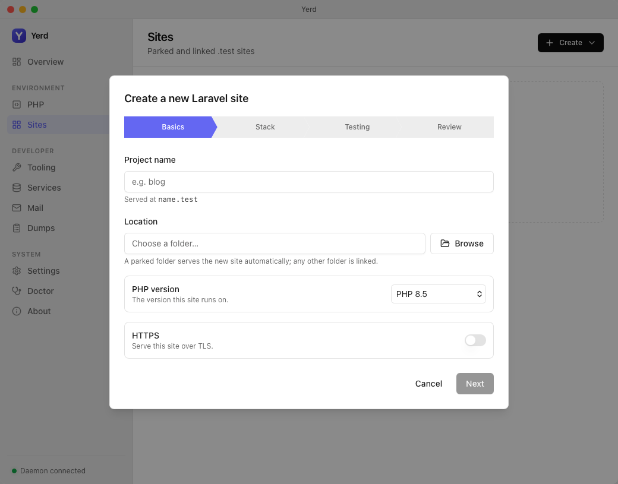Click the parked folder hint text under Location
Image resolution: width=618 pixels, height=484 pixels.
click(251, 261)
